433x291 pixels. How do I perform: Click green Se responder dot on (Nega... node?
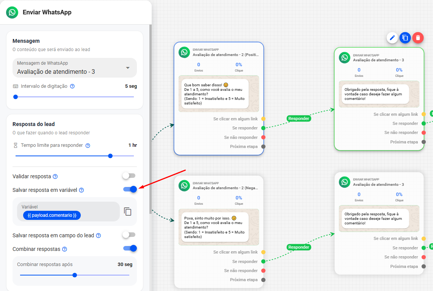[x=264, y=261]
